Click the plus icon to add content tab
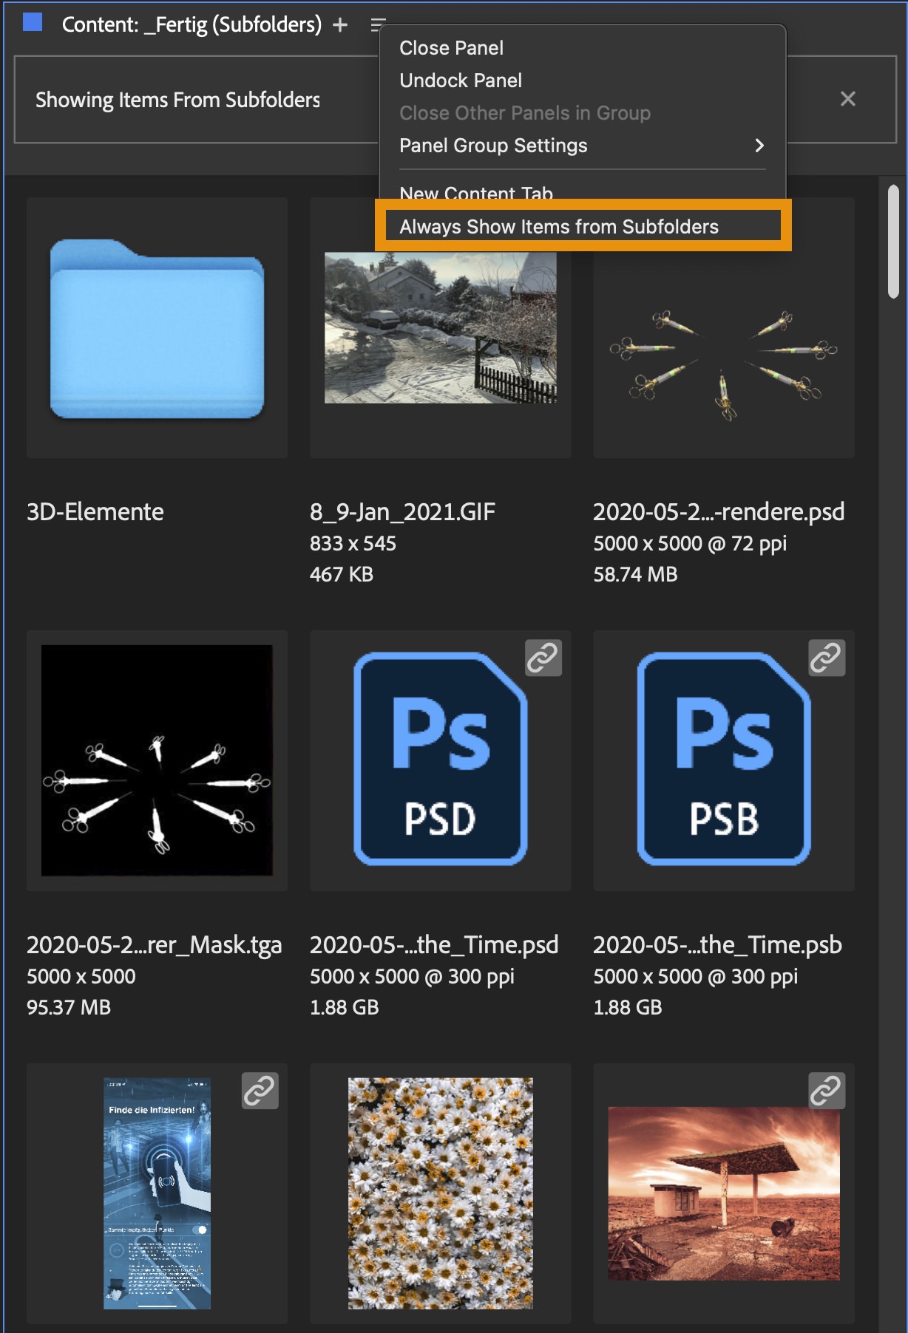 340,25
